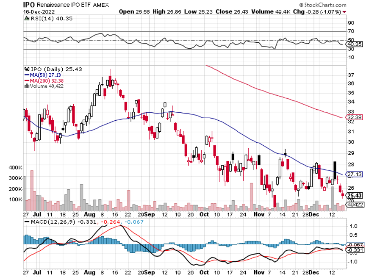Click the date '16-Dec-2022'
Screen dimensions: 366x277
click(x=39, y=12)
